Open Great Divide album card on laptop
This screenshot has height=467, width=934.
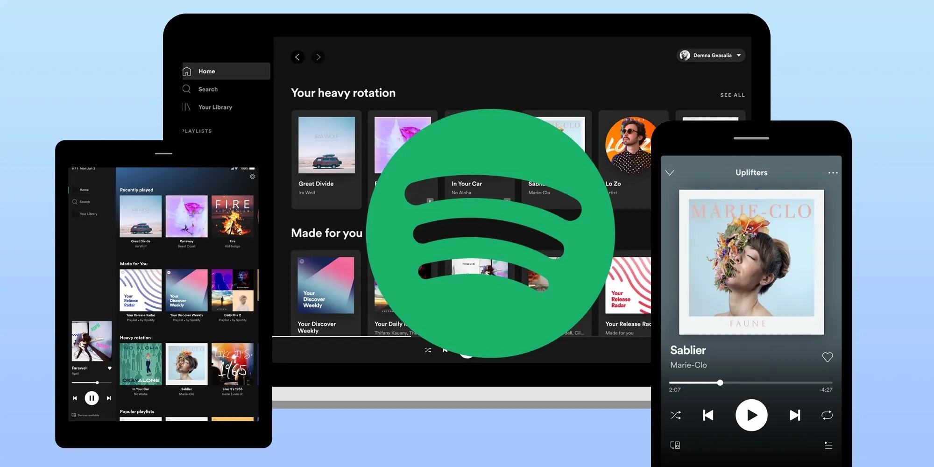click(x=326, y=160)
